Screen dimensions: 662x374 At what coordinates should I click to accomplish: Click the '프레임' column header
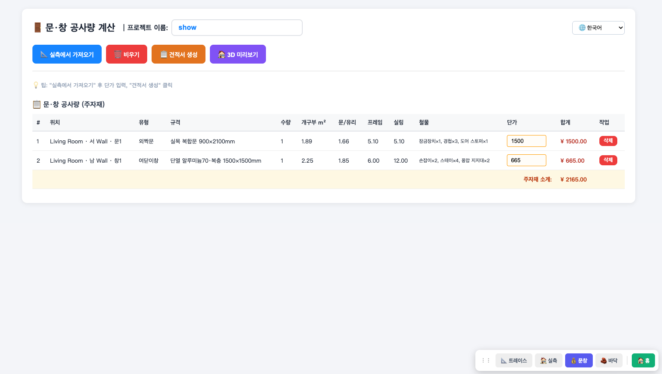point(375,122)
